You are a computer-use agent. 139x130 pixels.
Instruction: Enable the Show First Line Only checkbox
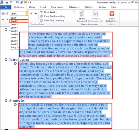pos(41,20)
